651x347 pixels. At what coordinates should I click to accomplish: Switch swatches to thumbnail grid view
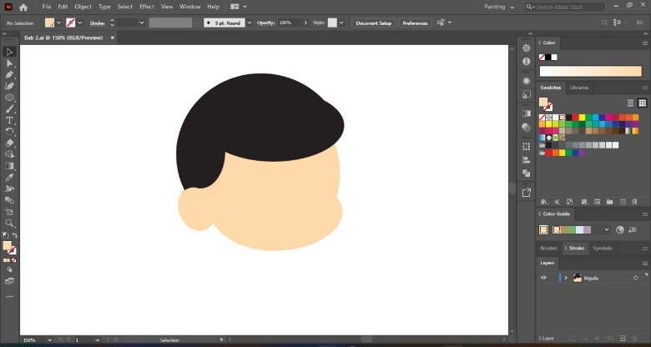click(x=643, y=103)
